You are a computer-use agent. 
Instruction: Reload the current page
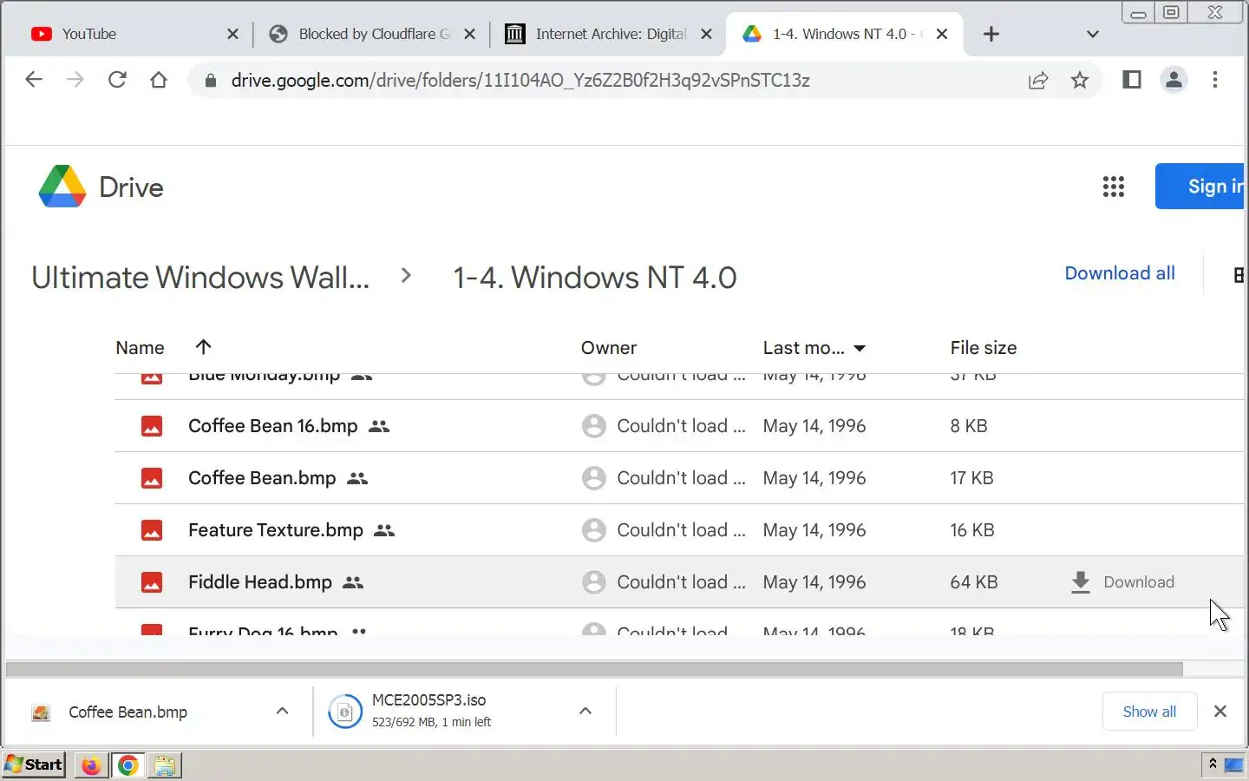point(117,80)
